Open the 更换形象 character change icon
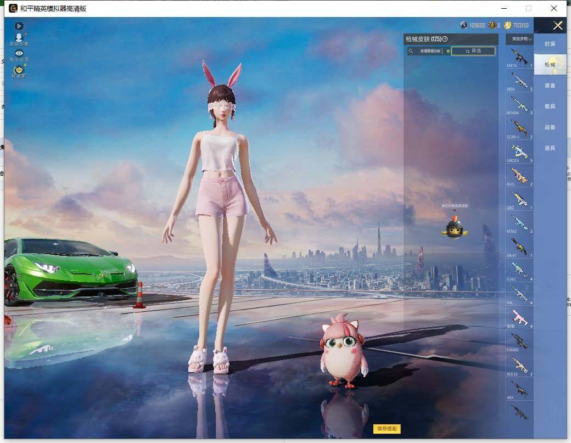The image size is (571, 443). point(19,40)
